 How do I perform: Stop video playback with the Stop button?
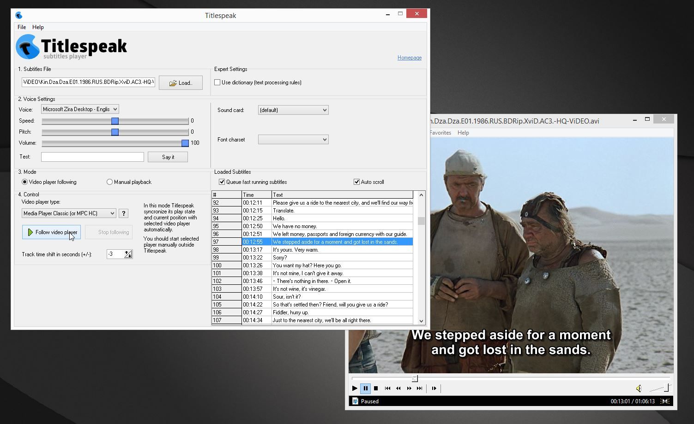click(x=376, y=389)
